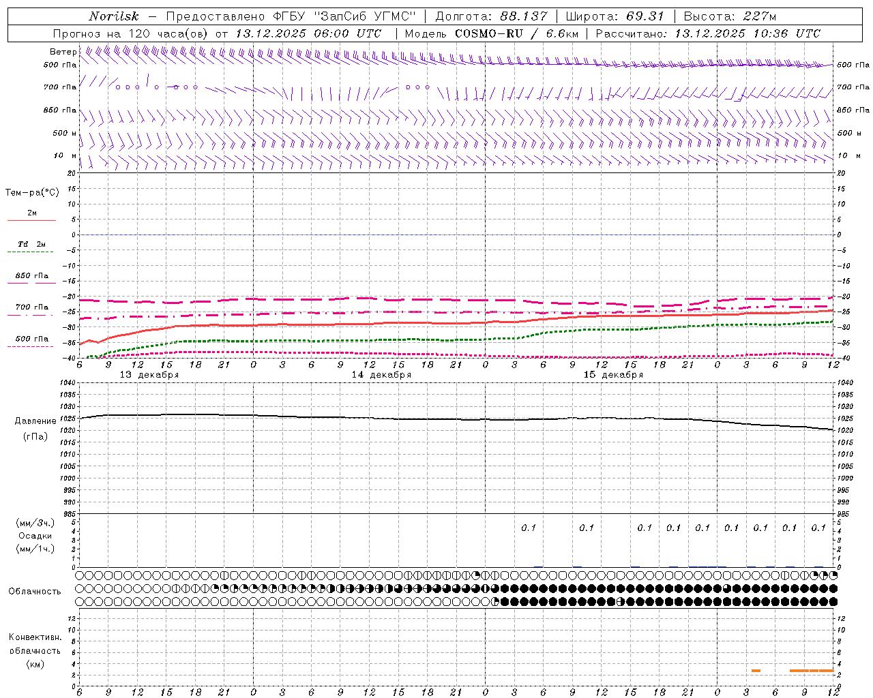Click the "Конвективн." convective cloud label
873x698 pixels.
tap(35, 637)
